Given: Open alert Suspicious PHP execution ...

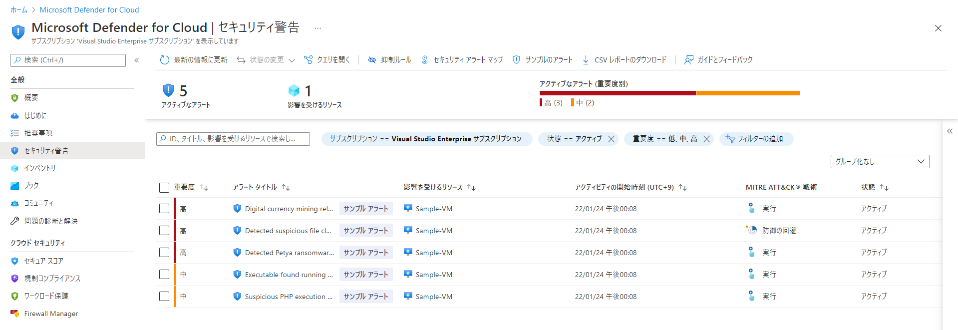Looking at the screenshot, I should [289, 297].
